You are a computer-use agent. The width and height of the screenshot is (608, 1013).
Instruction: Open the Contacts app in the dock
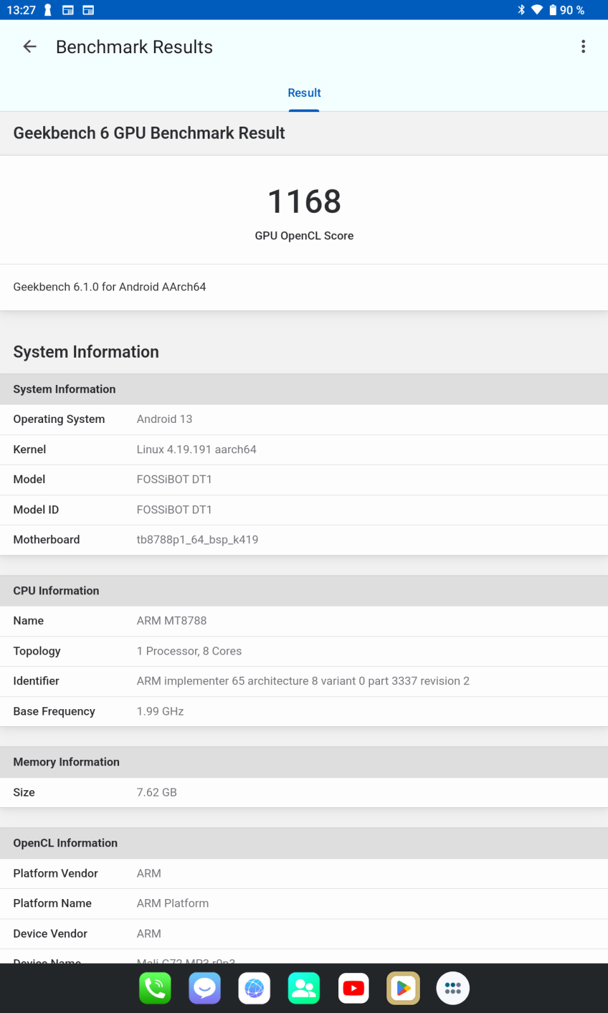pyautogui.click(x=304, y=988)
